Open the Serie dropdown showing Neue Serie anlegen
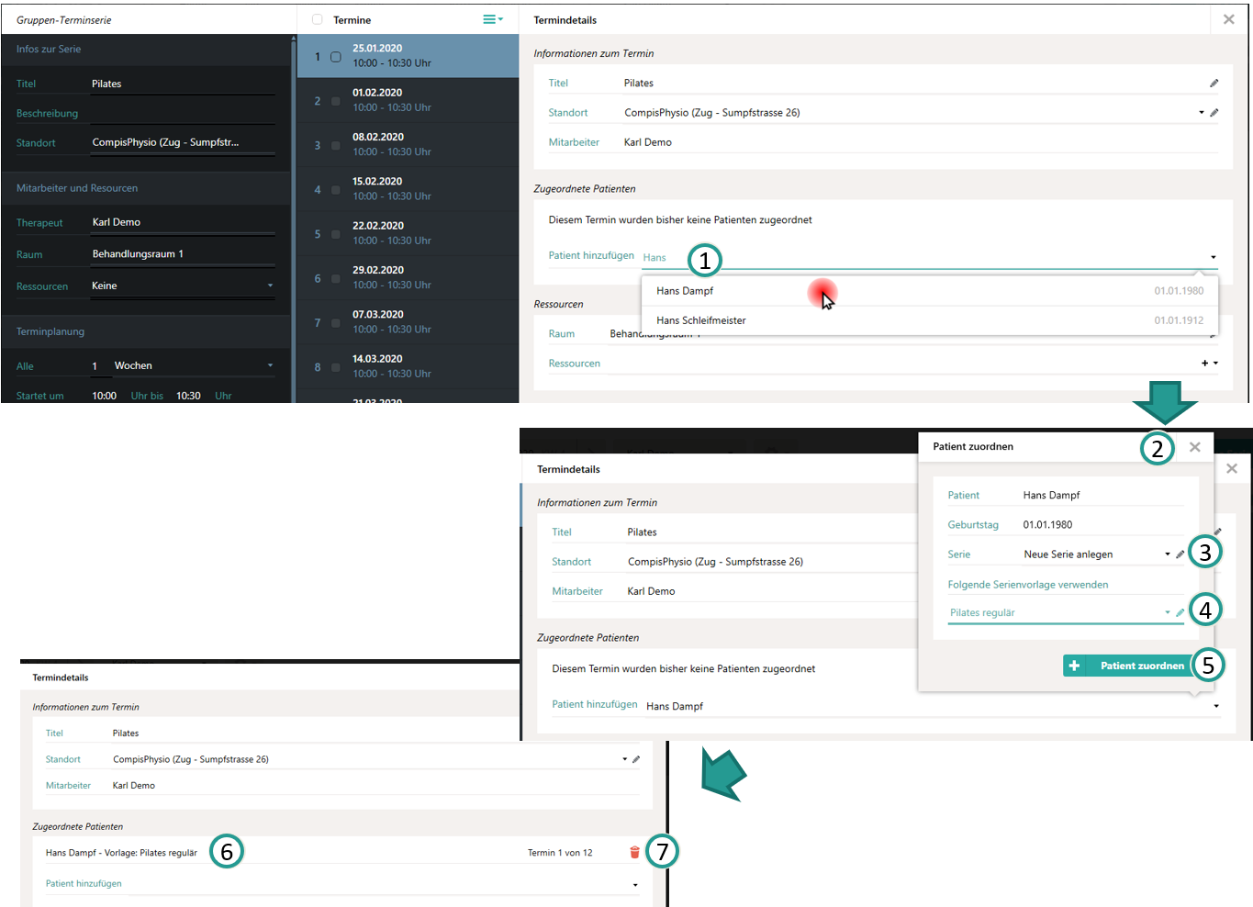Image resolution: width=1253 pixels, height=907 pixels. (x=1168, y=554)
